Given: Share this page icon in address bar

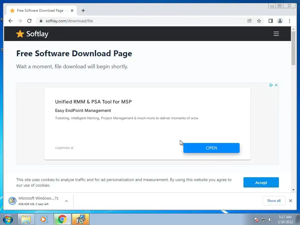Looking at the screenshot, I should [249, 21].
